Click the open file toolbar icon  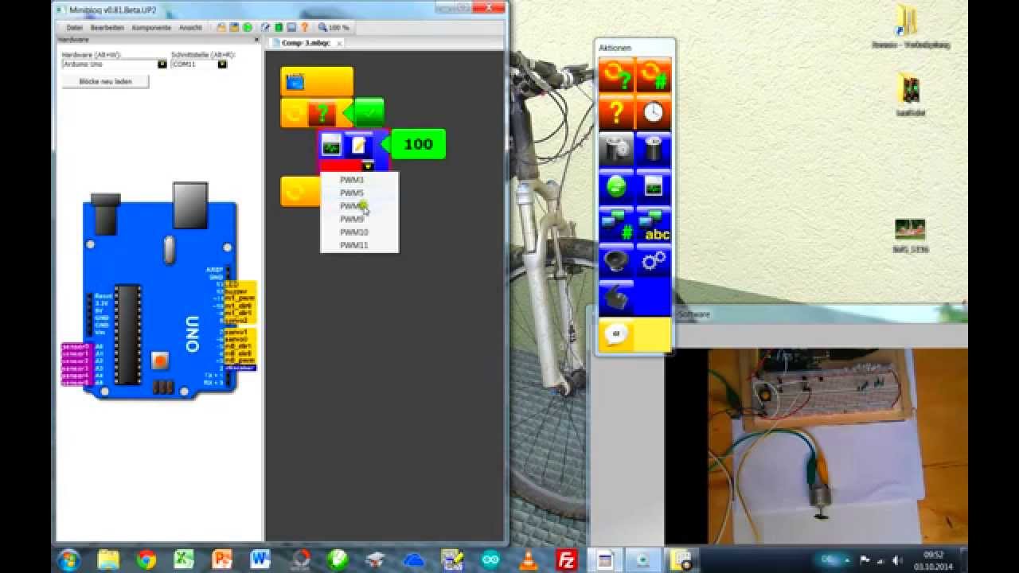coord(223,27)
